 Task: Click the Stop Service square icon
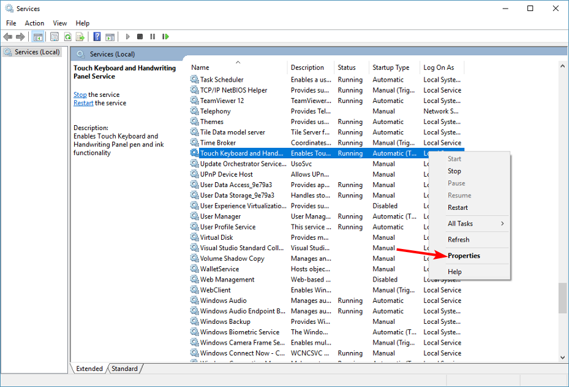tap(140, 37)
